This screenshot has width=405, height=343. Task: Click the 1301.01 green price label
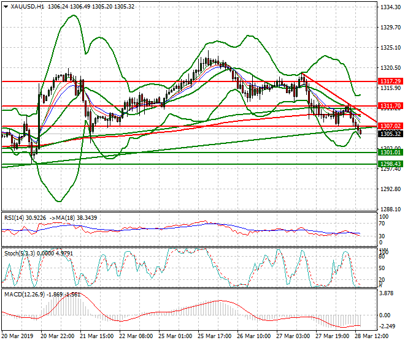tap(390, 153)
